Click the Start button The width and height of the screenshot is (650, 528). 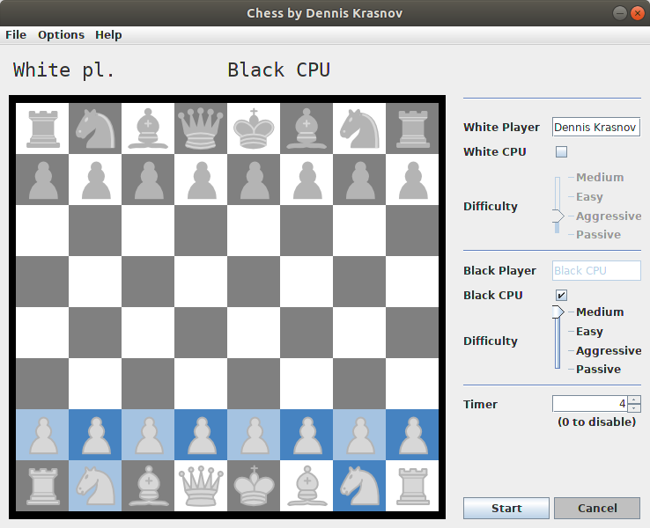coord(506,508)
